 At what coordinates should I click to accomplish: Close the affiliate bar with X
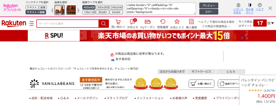[x=270, y=8]
